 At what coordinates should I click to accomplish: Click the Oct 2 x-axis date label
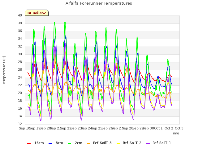tap(169, 128)
